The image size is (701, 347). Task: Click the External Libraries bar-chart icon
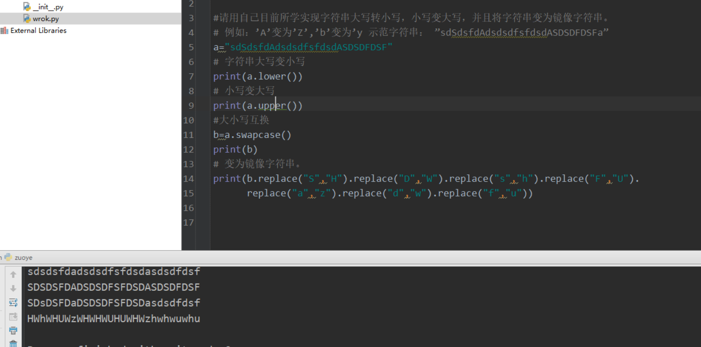point(4,31)
